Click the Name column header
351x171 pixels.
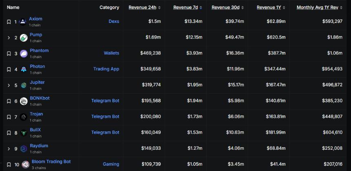(13, 7)
